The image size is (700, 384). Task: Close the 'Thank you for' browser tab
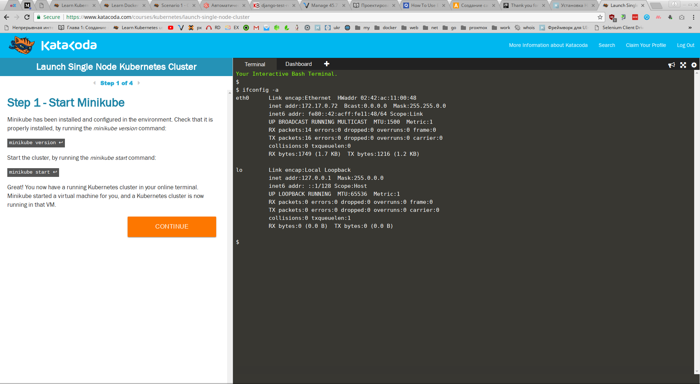pos(544,5)
